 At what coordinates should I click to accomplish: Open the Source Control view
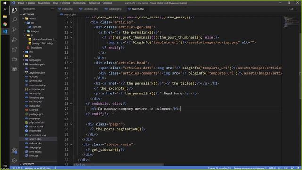coord(14,29)
